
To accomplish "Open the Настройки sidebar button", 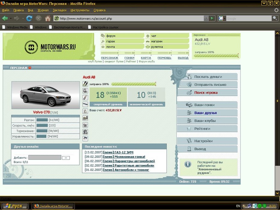I will (x=207, y=141).
